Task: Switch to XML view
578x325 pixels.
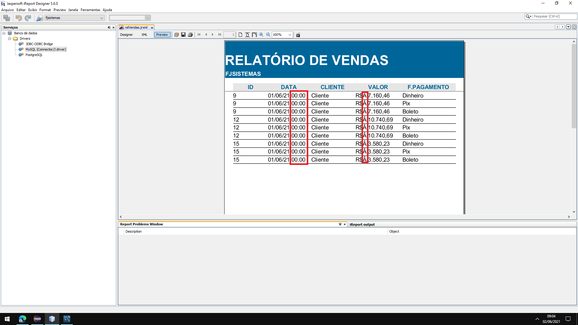Action: pyautogui.click(x=144, y=35)
